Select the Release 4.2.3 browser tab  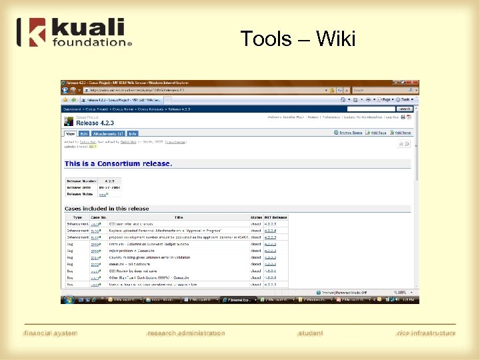tap(122, 100)
